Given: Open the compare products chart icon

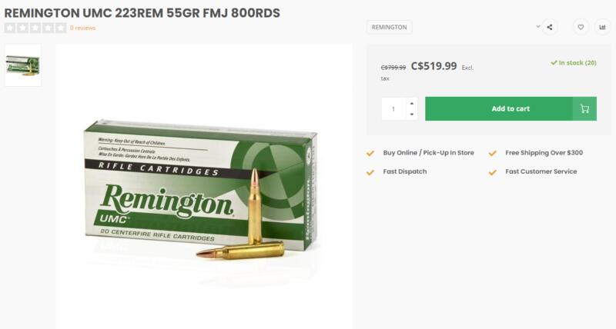Looking at the screenshot, I should (x=602, y=27).
